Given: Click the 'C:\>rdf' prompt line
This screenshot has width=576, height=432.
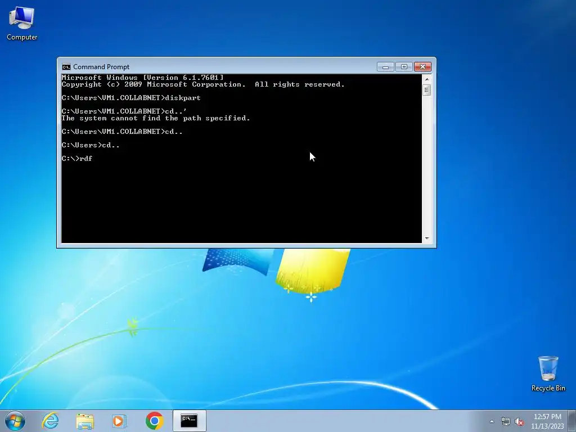Looking at the screenshot, I should [76, 158].
